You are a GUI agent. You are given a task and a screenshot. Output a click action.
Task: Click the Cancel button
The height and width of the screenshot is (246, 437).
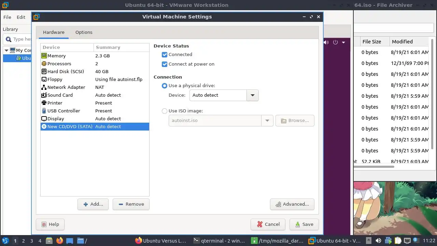click(268, 224)
